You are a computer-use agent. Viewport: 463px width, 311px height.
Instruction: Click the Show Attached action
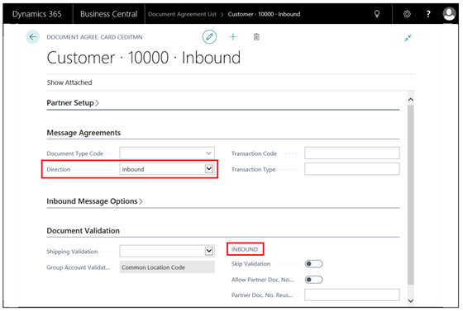[x=69, y=82]
